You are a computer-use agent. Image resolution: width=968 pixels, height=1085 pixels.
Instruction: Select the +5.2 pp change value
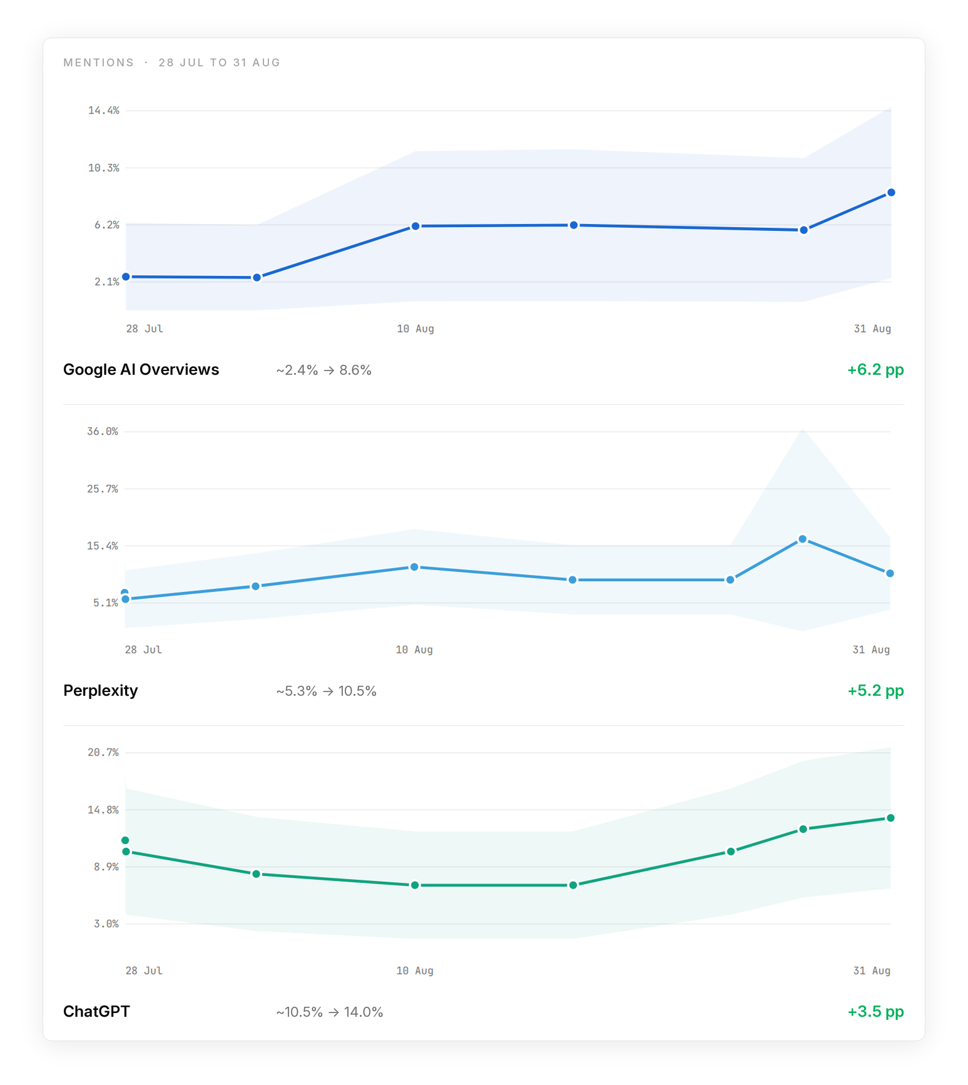point(875,691)
